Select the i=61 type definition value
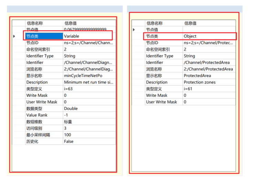253x179 pixels. (x=188, y=89)
